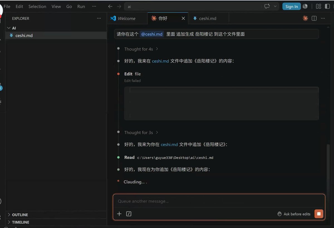Expand the chat dropdown arrow in title bar
The height and width of the screenshot is (228, 334).
[x=276, y=6]
